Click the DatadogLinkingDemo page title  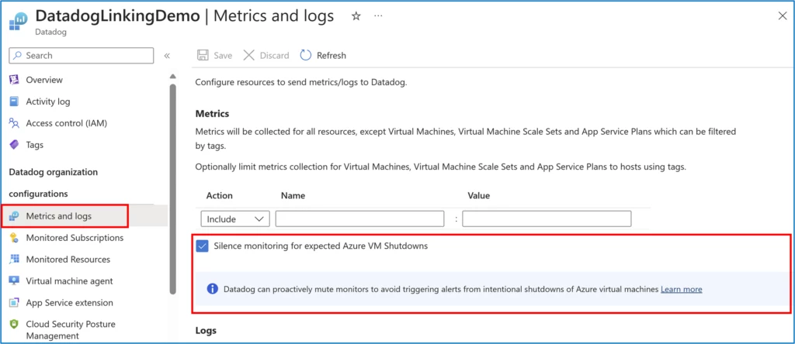pos(118,15)
